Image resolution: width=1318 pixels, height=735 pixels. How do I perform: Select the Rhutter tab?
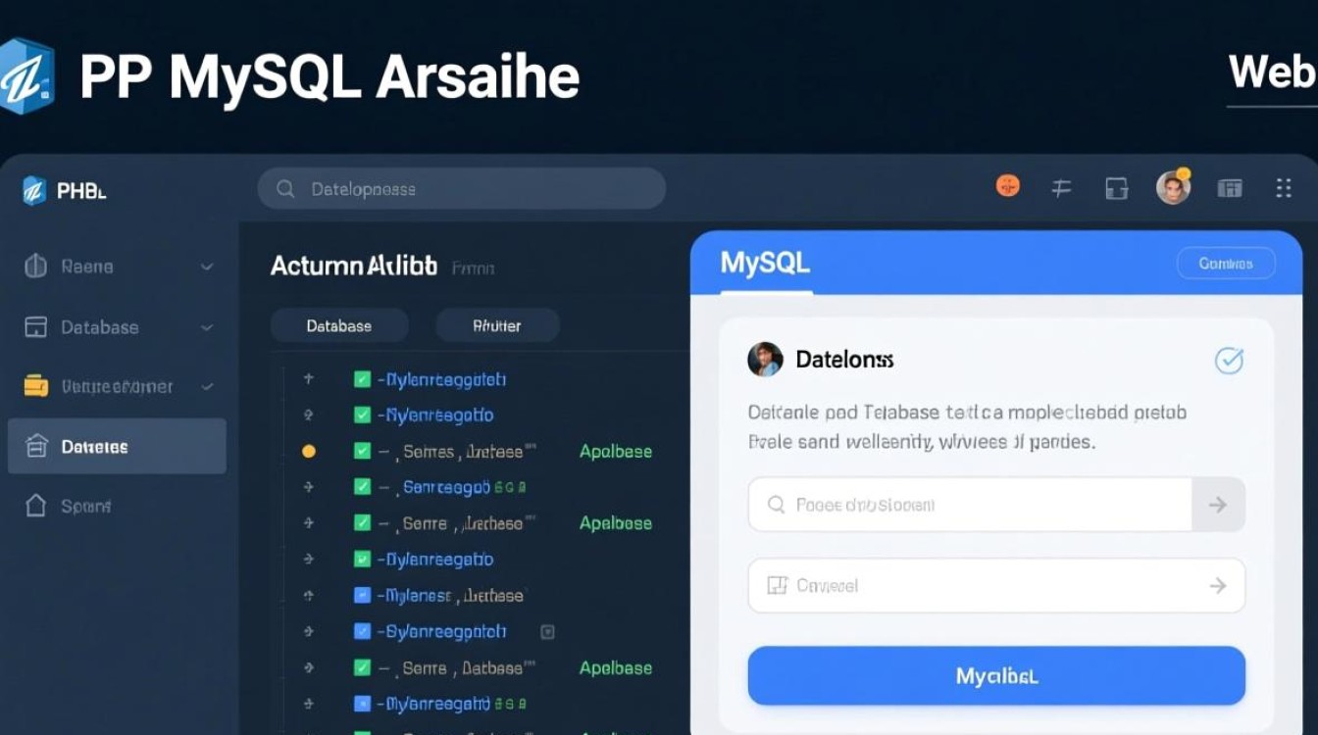coord(497,324)
